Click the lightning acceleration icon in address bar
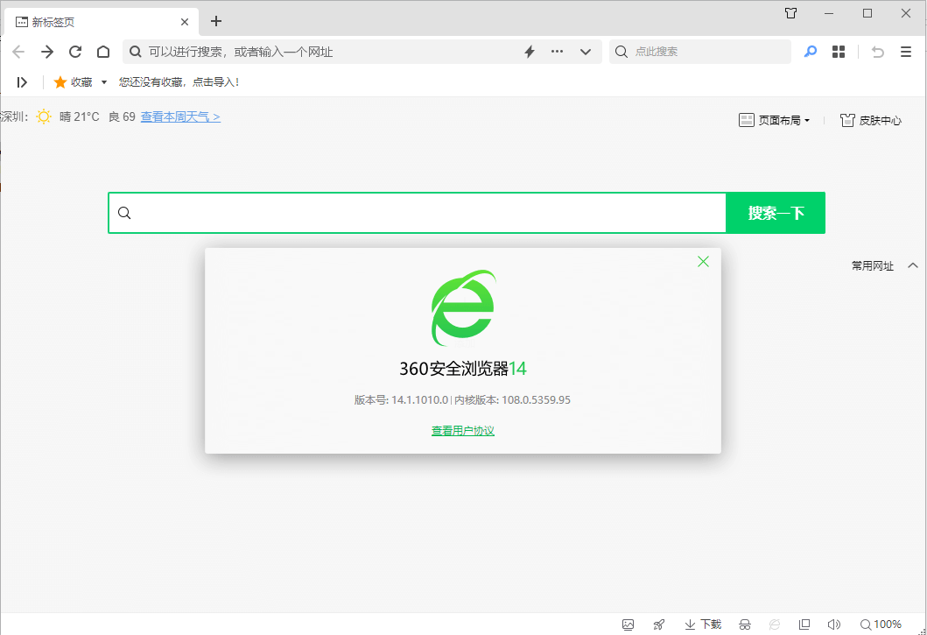 tap(529, 52)
